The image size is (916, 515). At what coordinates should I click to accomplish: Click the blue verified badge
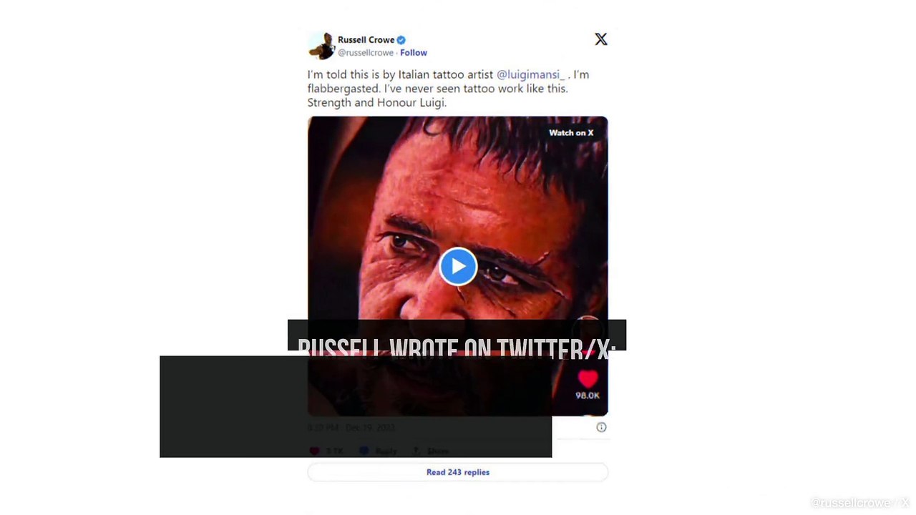(401, 40)
